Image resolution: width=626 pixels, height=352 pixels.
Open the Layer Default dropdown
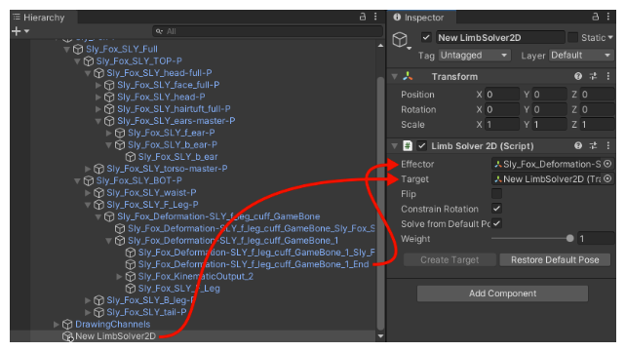(581, 55)
